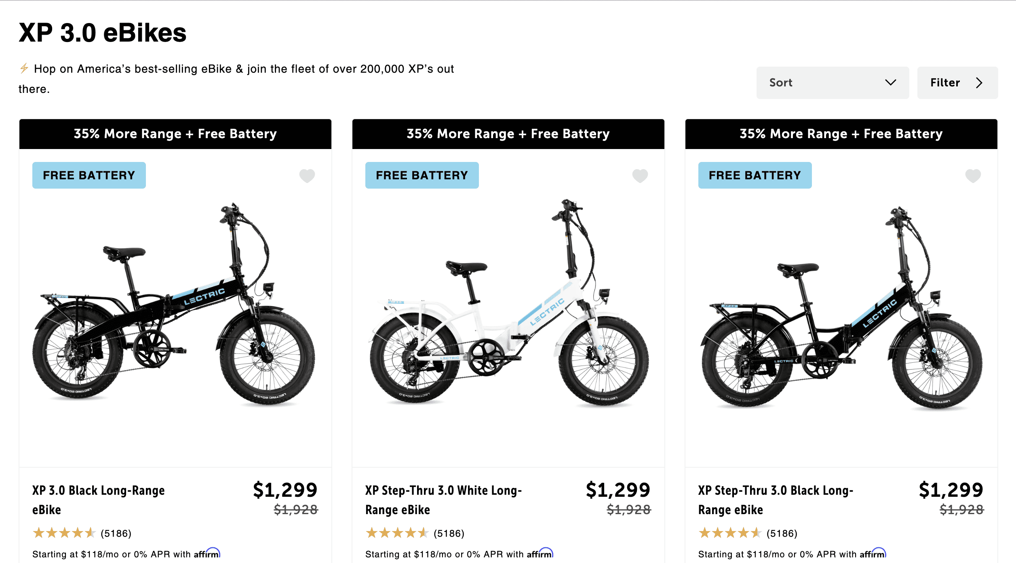Click the star rating on XP 3.0 Black card
This screenshot has height=563, width=1016.
click(x=65, y=532)
